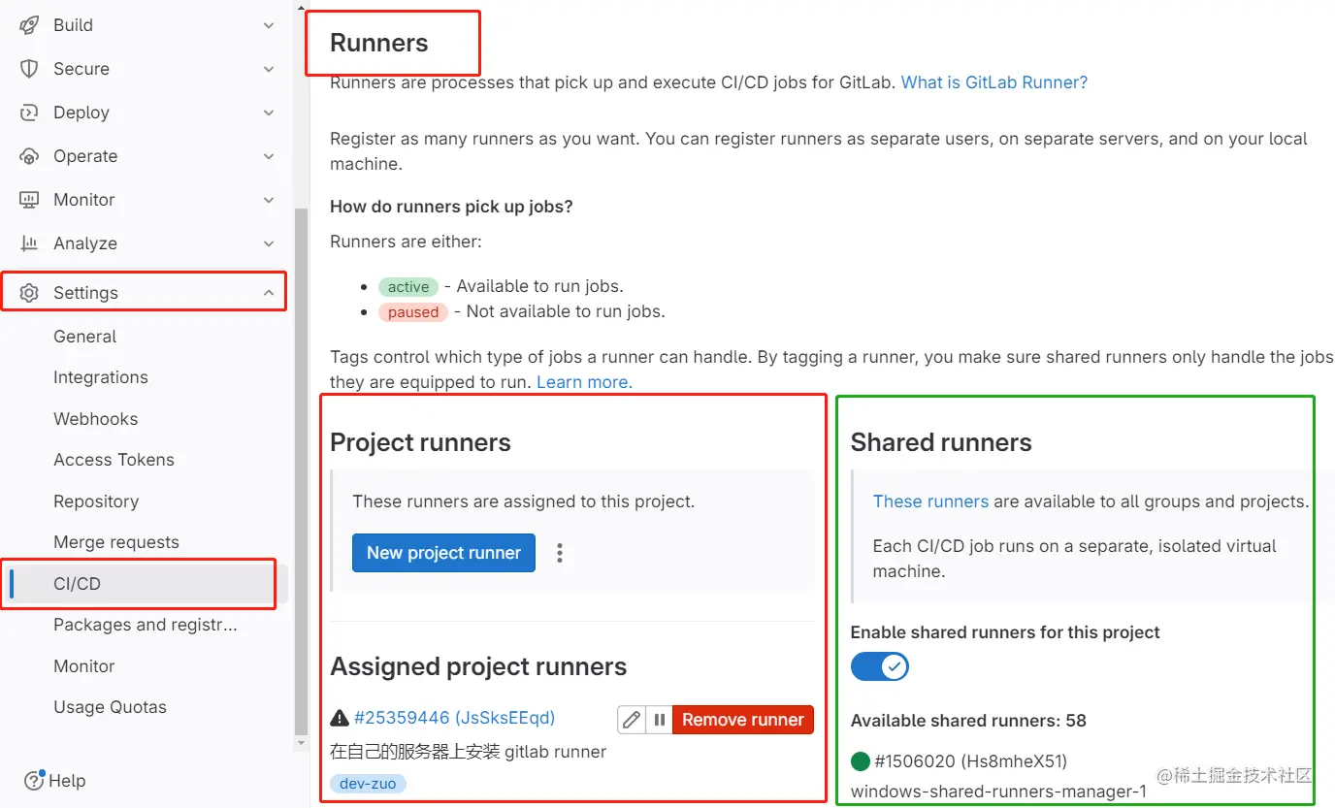Expand the Operate section chevron

coord(269,156)
